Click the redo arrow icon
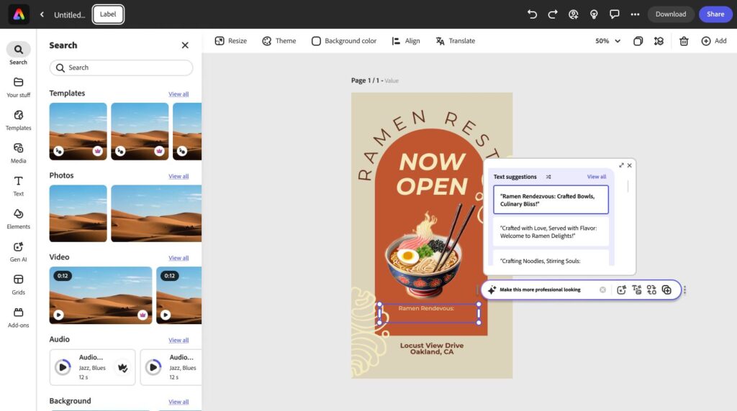This screenshot has width=737, height=411. 553,14
